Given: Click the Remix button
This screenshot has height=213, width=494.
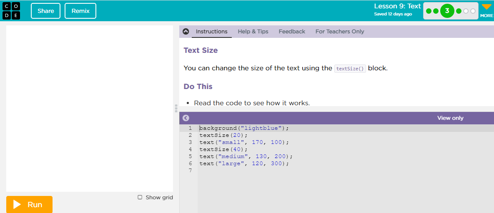Looking at the screenshot, I should (x=80, y=11).
